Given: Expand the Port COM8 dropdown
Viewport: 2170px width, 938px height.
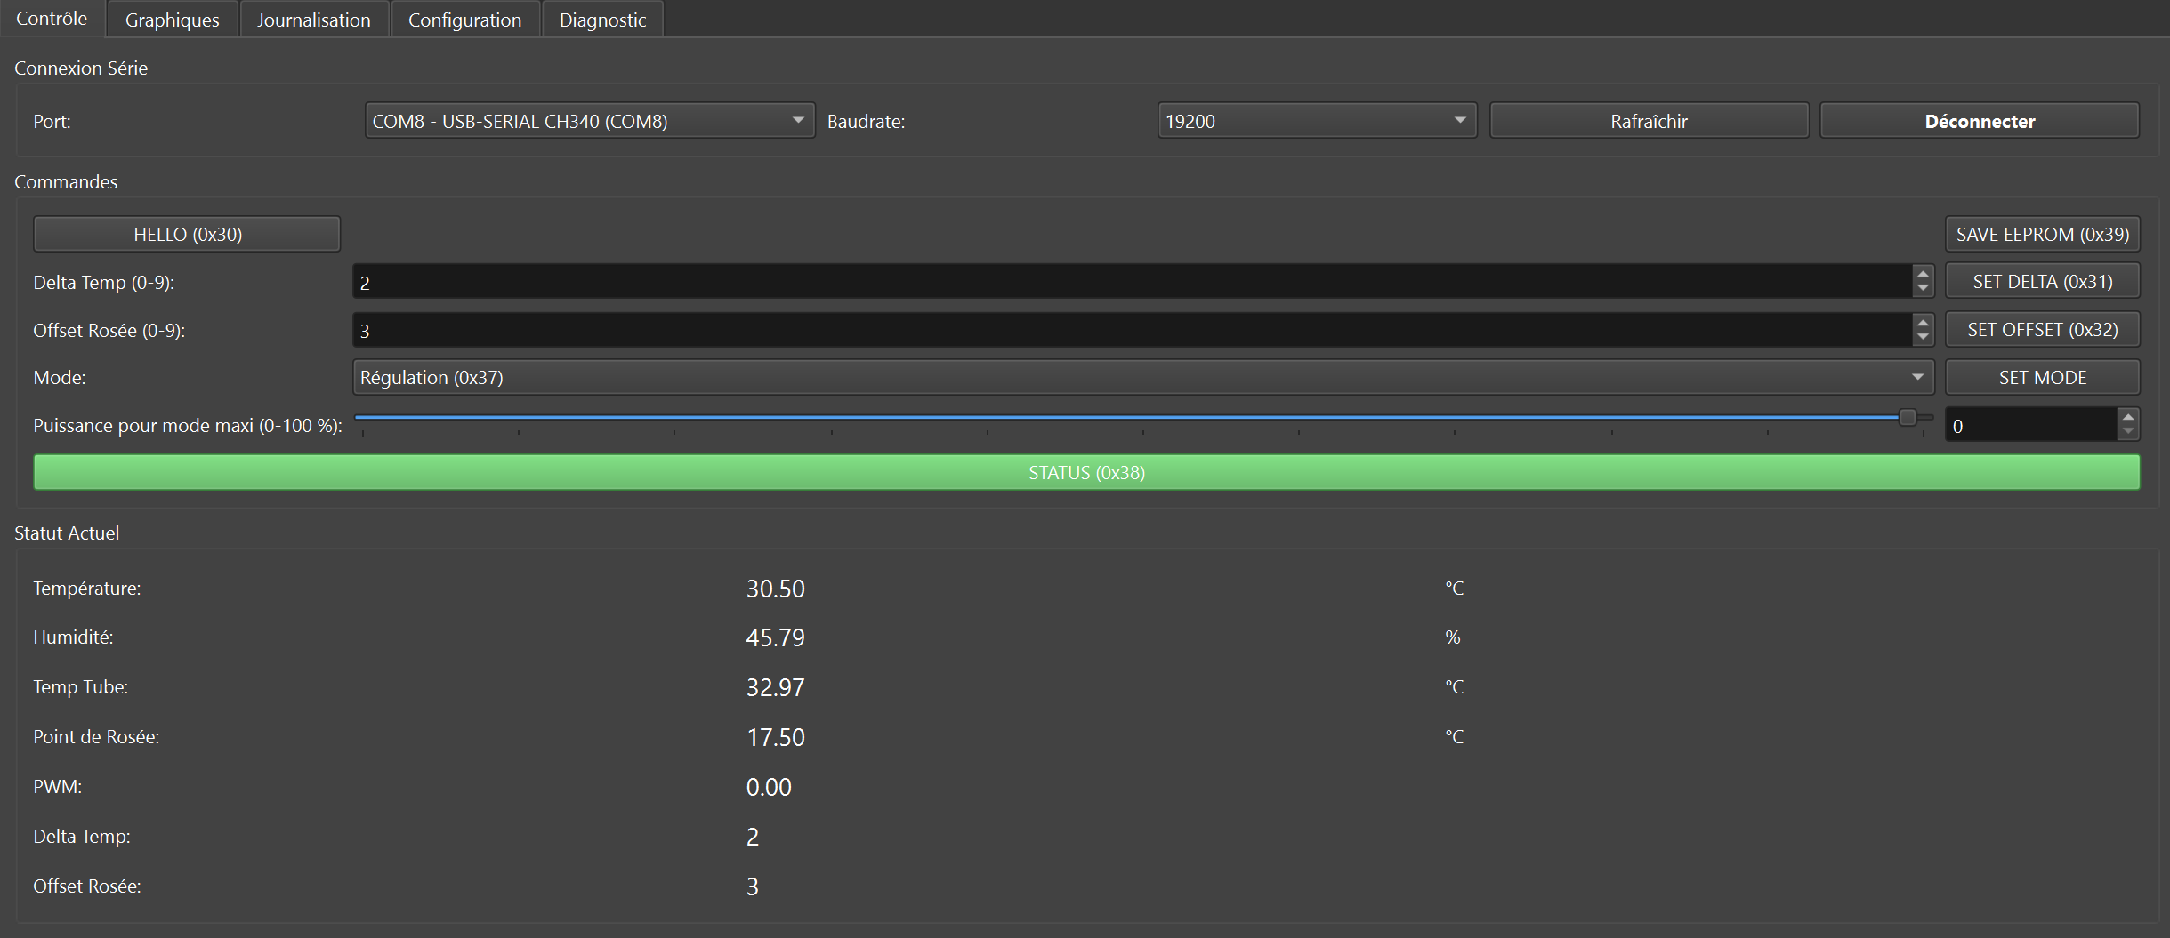Looking at the screenshot, I should 590,121.
